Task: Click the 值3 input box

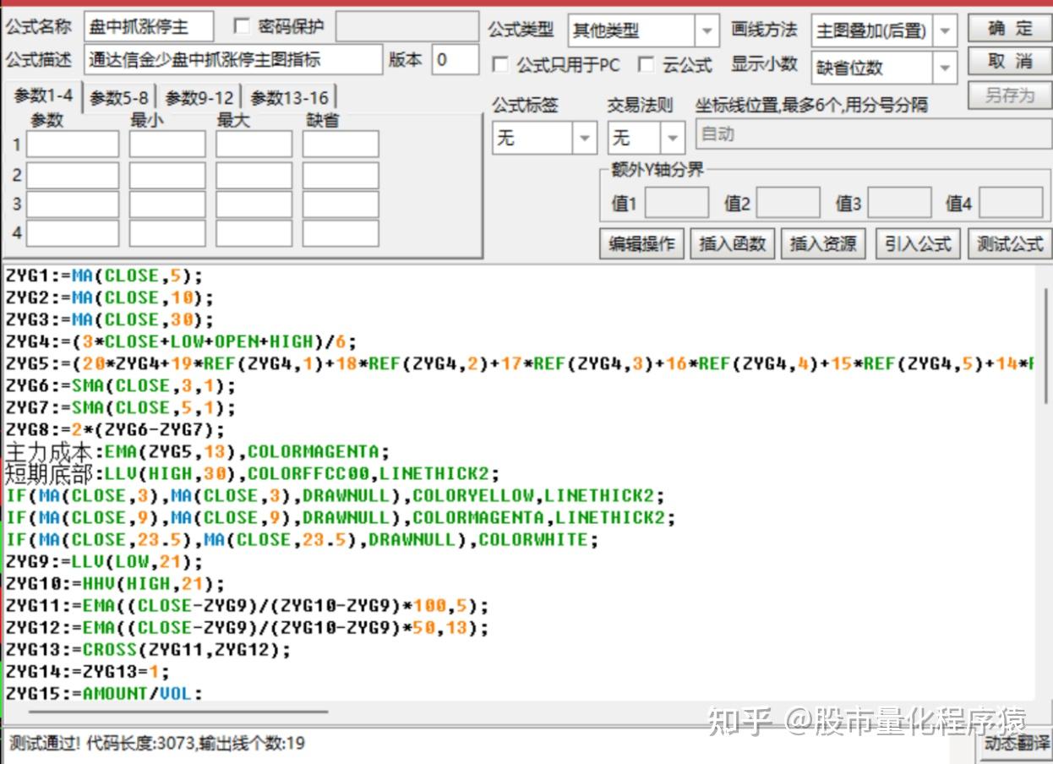Action: 899,203
